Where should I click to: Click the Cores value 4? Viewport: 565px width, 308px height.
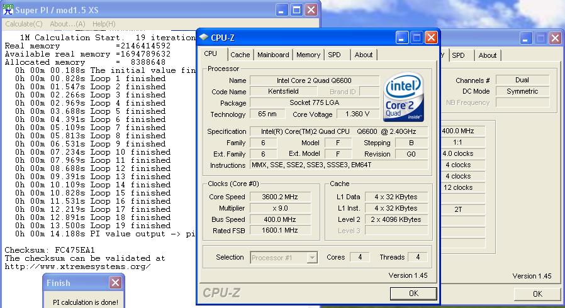pyautogui.click(x=360, y=257)
